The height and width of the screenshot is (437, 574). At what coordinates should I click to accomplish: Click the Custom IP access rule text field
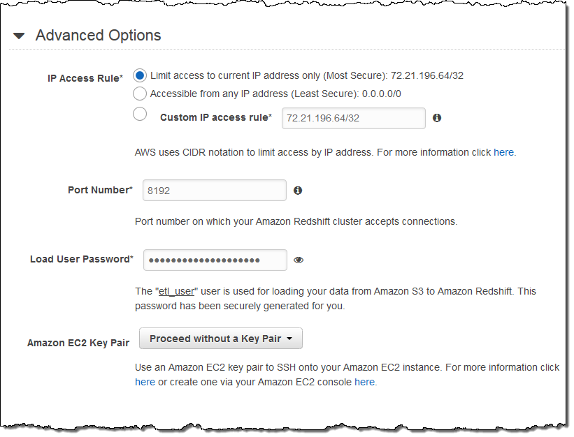tap(353, 118)
